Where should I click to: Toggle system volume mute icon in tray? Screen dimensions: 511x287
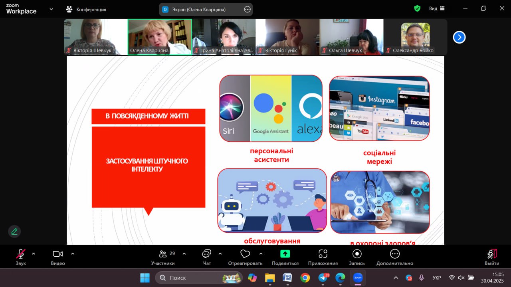click(461, 277)
